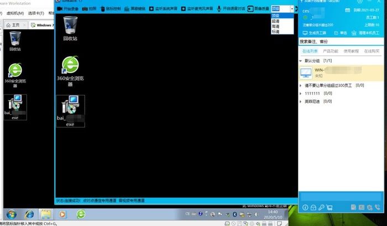Click Recycle Bin icon on VMware guest desktop
The width and height of the screenshot is (387, 226).
tap(15, 41)
